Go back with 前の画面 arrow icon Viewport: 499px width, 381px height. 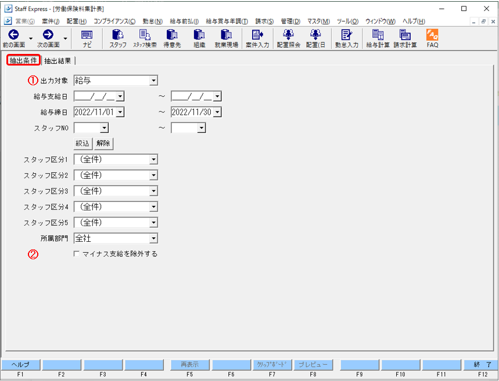pos(13,35)
